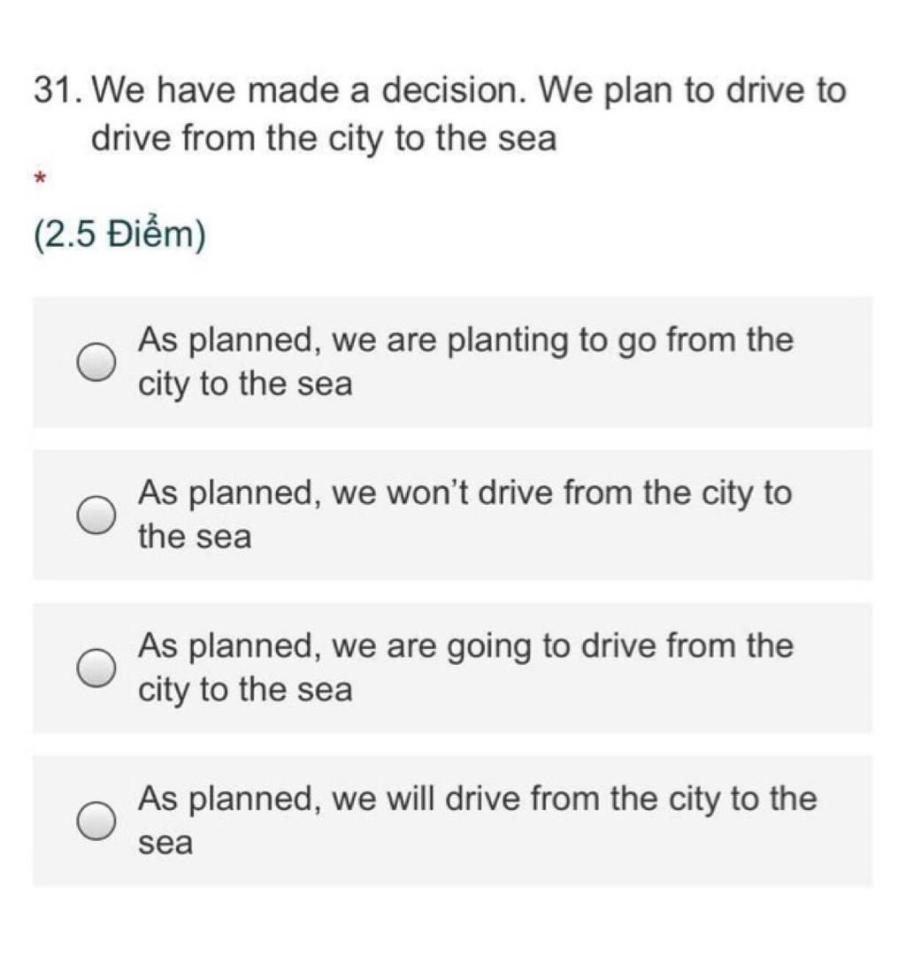
Task: Click the 'As planned, we are planting' option text
Action: pyautogui.click(x=465, y=362)
